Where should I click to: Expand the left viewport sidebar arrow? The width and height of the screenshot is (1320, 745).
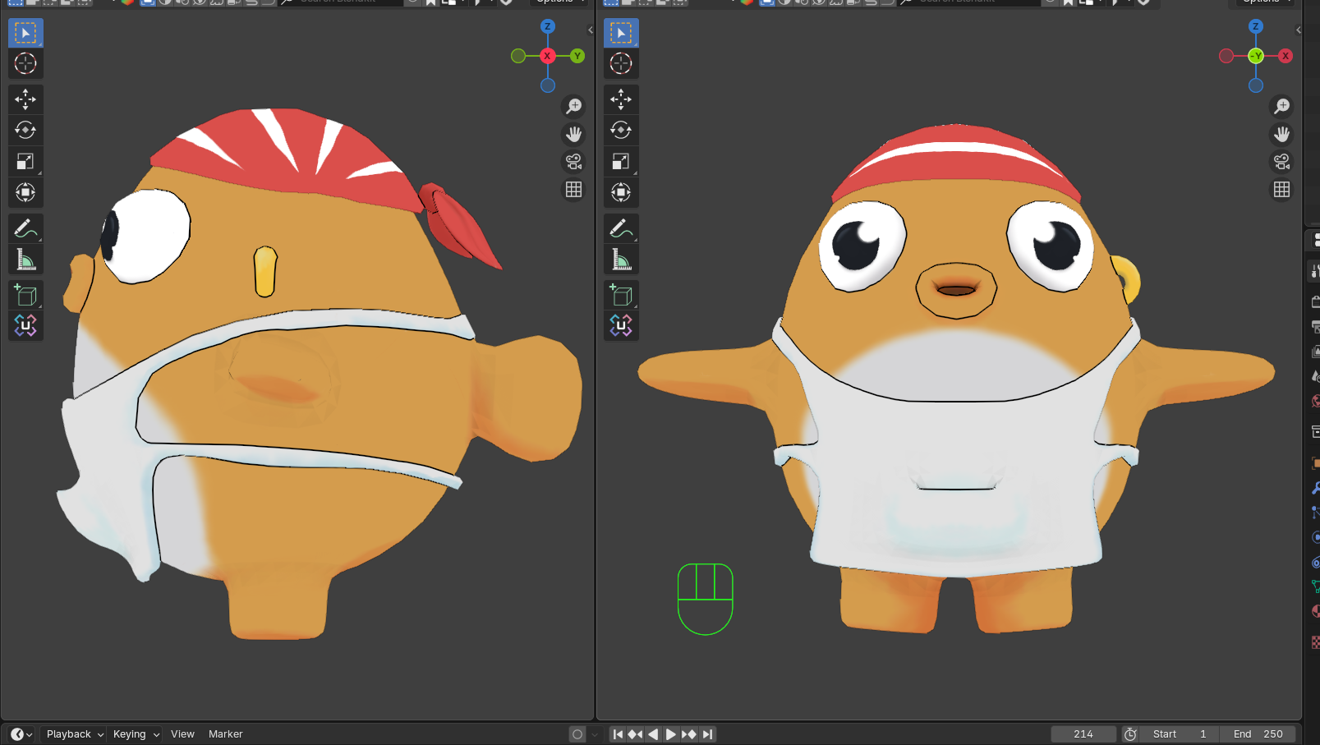[x=591, y=30]
